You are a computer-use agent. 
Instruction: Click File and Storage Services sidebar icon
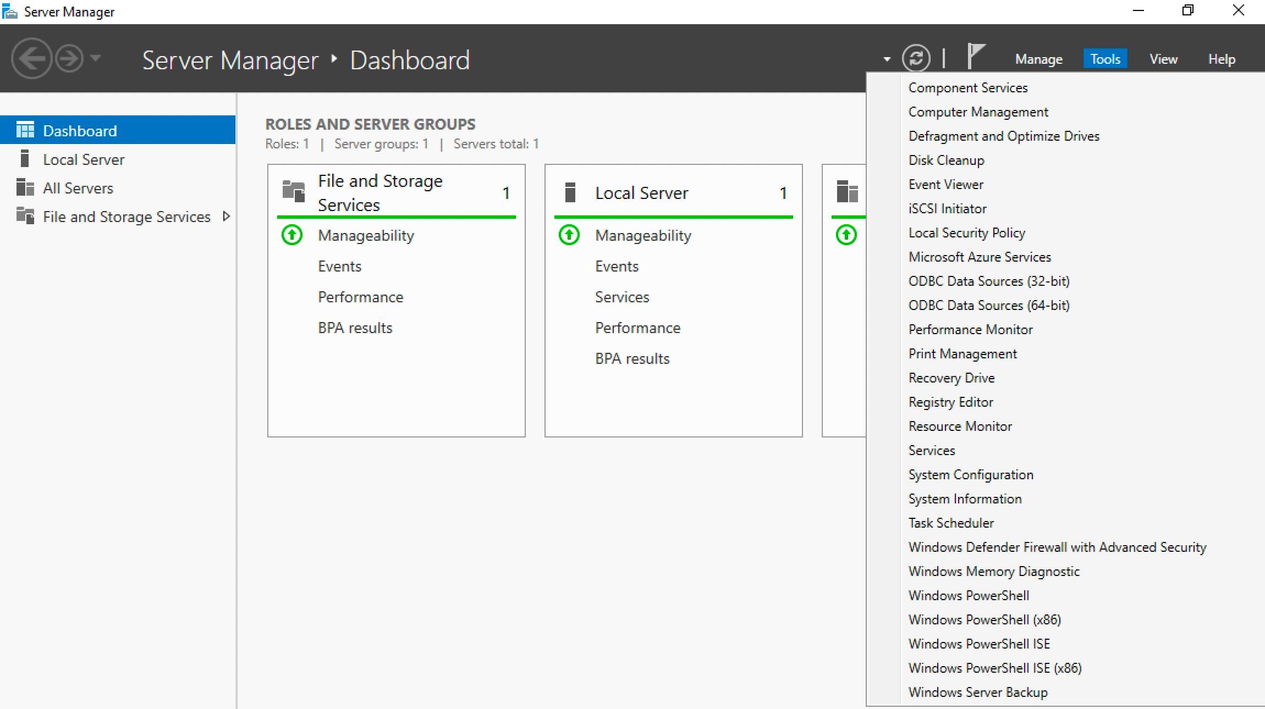pyautogui.click(x=25, y=215)
